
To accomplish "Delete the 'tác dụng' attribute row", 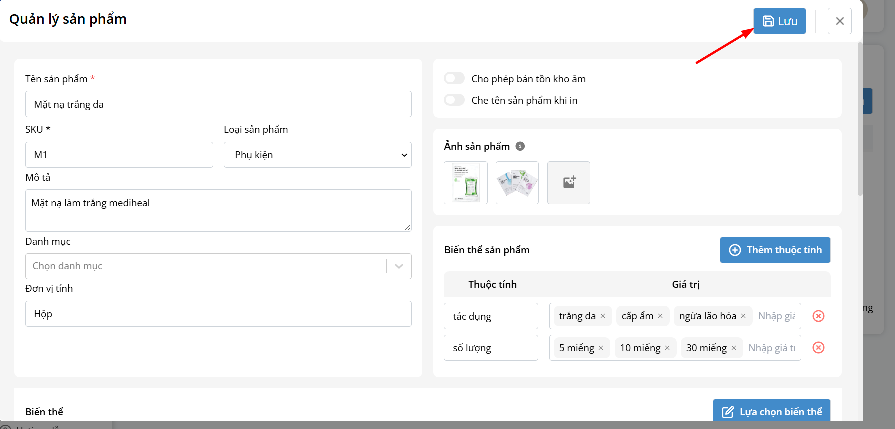I will pyautogui.click(x=818, y=316).
